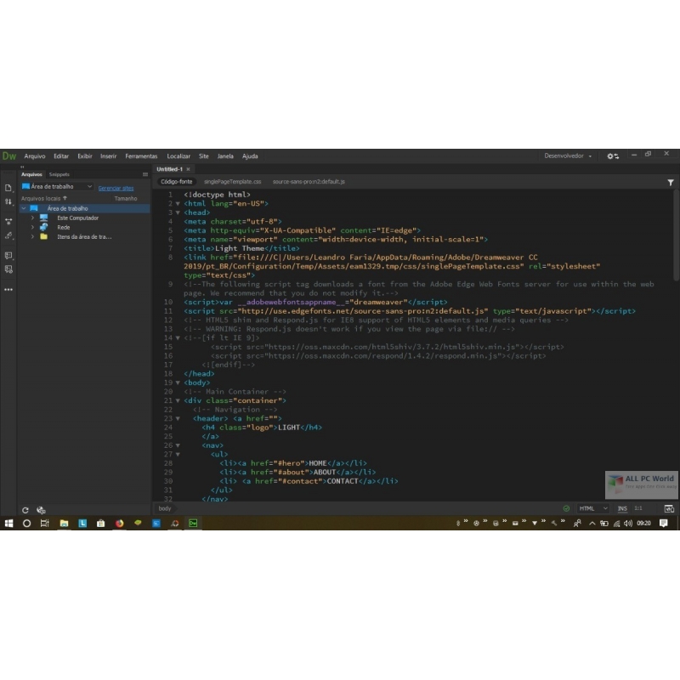Screen dimensions: 680x680
Task: Open the Site menu
Action: (x=204, y=156)
